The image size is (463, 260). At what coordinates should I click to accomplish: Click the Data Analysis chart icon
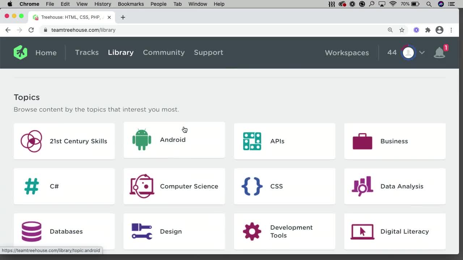click(362, 186)
